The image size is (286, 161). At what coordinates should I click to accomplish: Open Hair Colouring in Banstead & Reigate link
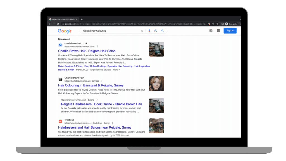90,85
